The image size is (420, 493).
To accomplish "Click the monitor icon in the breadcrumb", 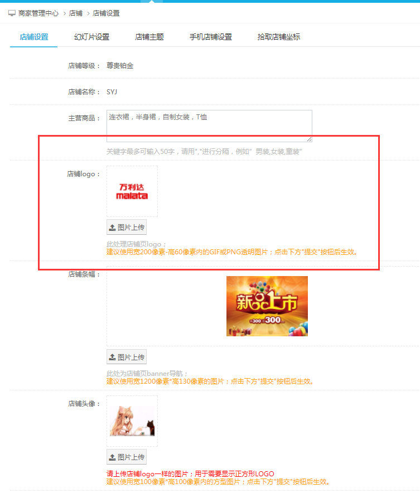I will [12, 13].
